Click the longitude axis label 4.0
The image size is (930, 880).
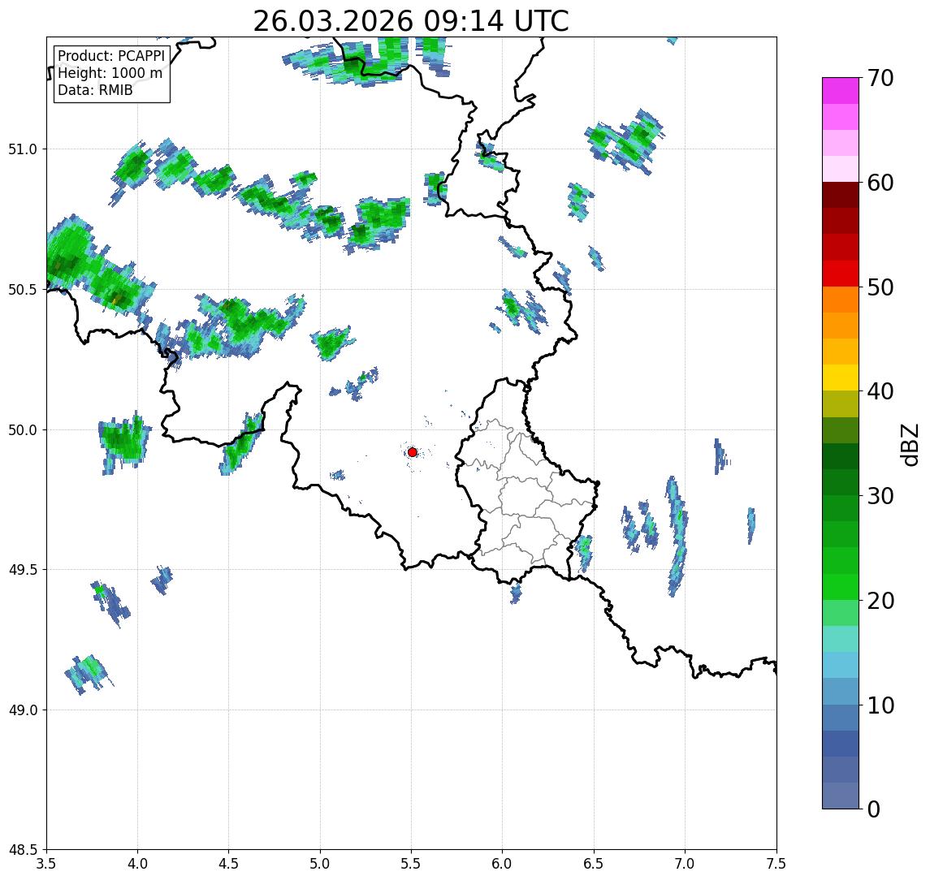click(137, 863)
